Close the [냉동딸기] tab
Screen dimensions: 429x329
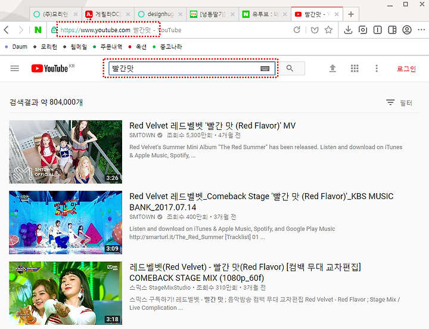pyautogui.click(x=232, y=14)
